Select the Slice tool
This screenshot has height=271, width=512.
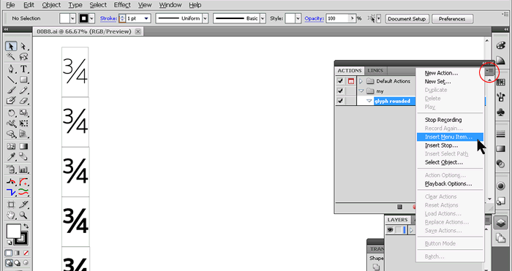23,205
